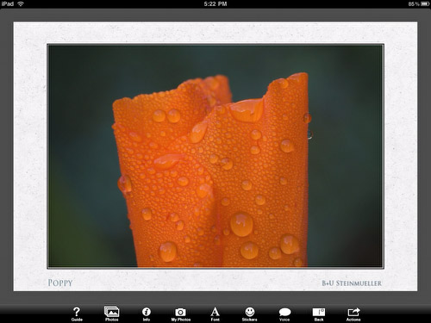Tap the iPad label in status bar
The image size is (431, 323).
(x=8, y=4)
